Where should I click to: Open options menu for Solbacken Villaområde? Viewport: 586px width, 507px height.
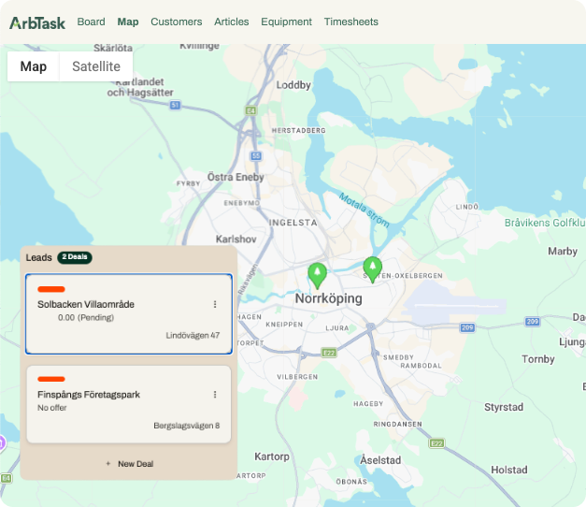(x=215, y=304)
